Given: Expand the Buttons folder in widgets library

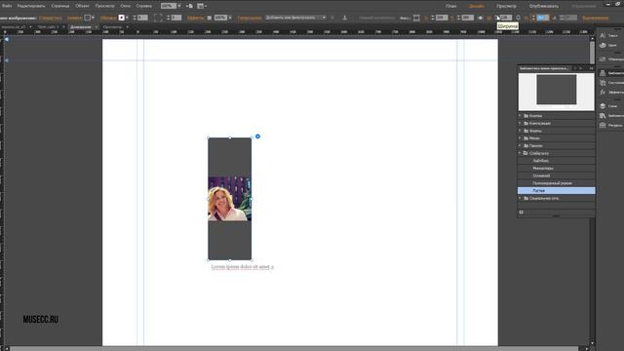Looking at the screenshot, I should point(520,116).
